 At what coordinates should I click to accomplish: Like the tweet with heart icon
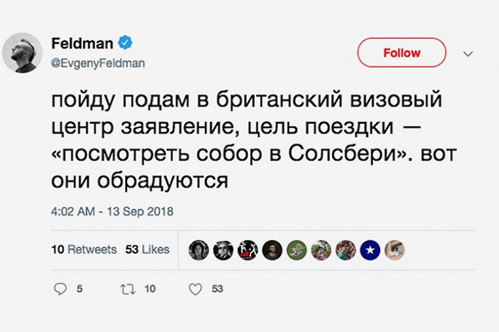[195, 290]
